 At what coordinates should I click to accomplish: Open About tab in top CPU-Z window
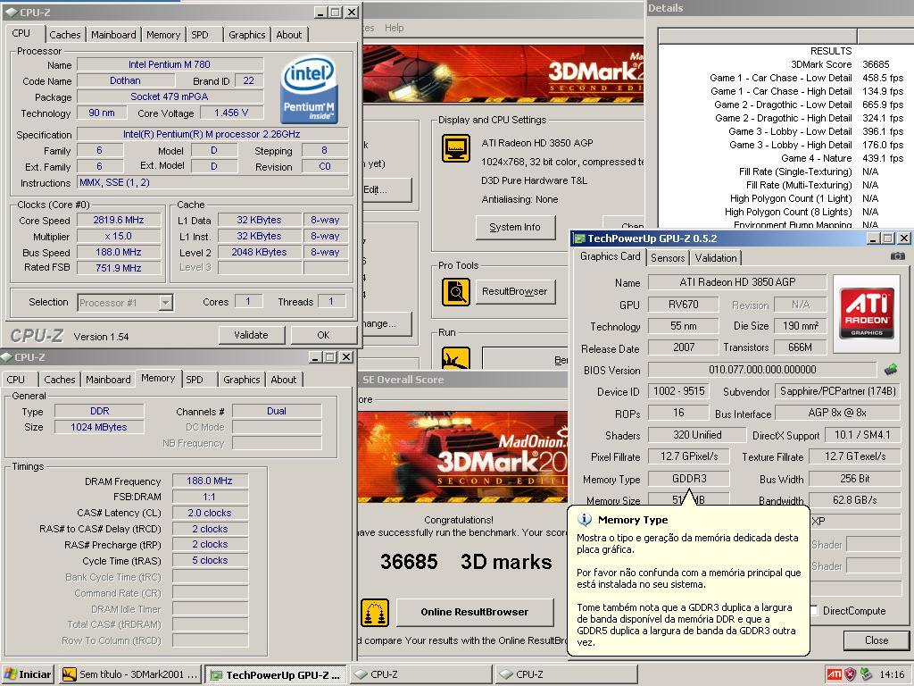click(x=289, y=35)
